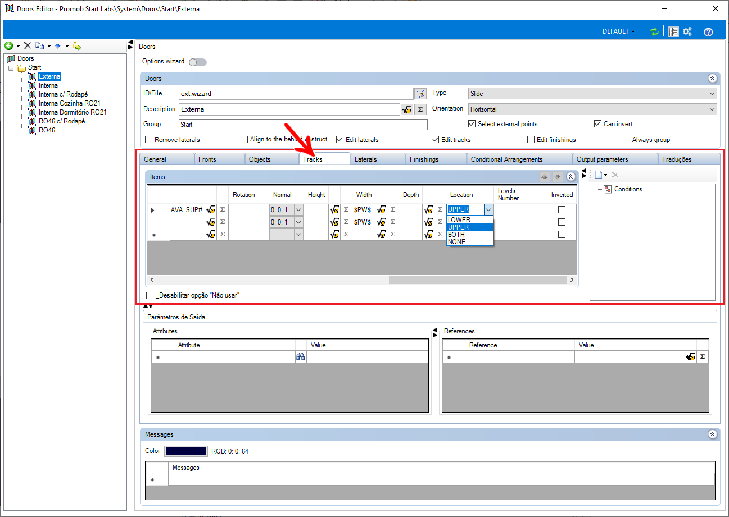Image resolution: width=729 pixels, height=517 pixels.
Task: Click the sigma button beside the Description field
Action: point(420,109)
